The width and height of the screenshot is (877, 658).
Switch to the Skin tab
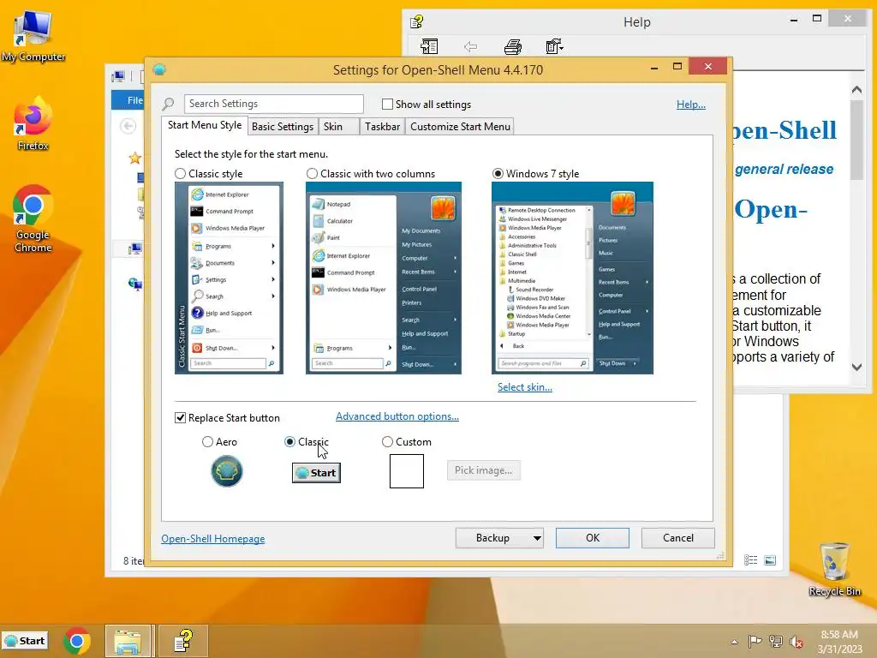[x=338, y=127]
